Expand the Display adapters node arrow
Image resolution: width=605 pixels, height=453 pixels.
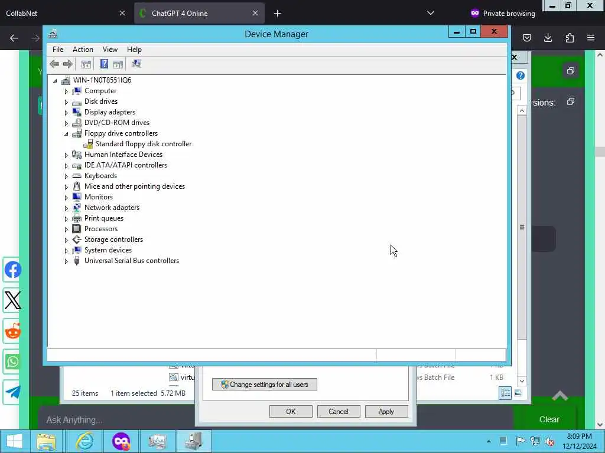click(x=66, y=113)
